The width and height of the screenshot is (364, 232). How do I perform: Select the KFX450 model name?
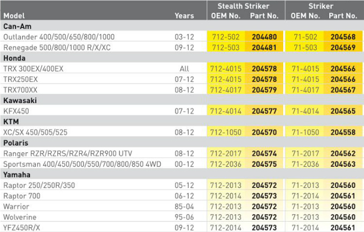click(16, 111)
